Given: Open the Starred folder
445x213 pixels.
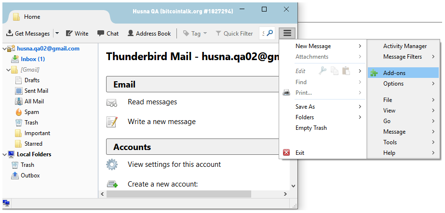Looking at the screenshot, I should coord(33,144).
